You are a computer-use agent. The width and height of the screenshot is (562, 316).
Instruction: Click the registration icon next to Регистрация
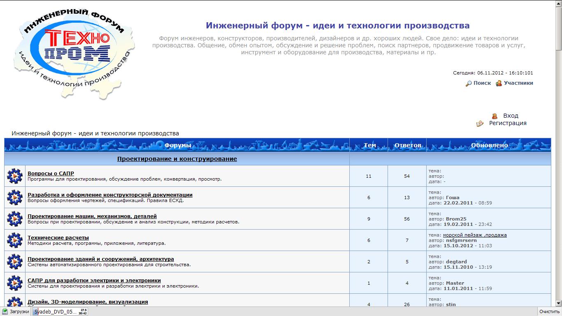(x=480, y=123)
